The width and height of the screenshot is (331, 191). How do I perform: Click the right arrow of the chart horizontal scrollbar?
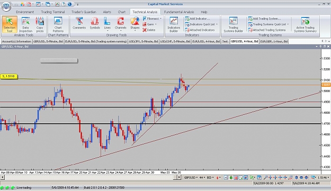[x=179, y=177]
